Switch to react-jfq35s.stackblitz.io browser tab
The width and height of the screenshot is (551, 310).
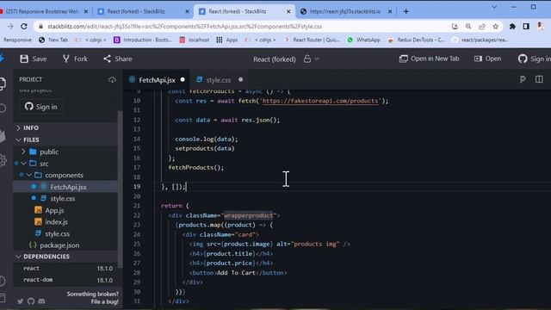345,11
